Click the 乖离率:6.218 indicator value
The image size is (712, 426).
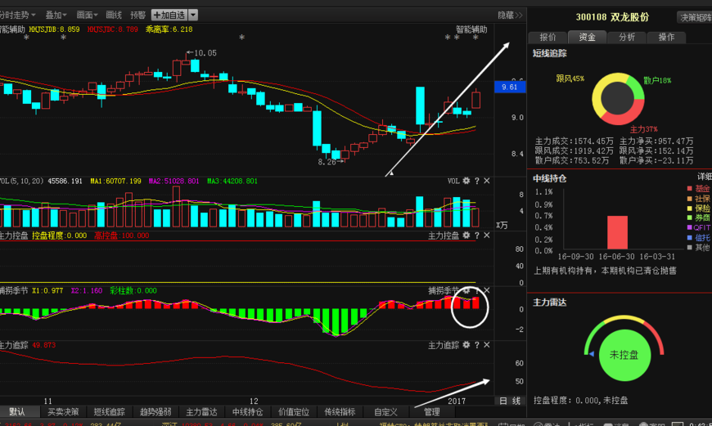tap(169, 29)
